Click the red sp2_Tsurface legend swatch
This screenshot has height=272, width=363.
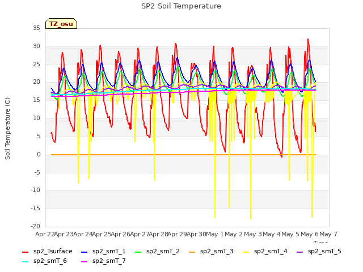click(x=25, y=252)
